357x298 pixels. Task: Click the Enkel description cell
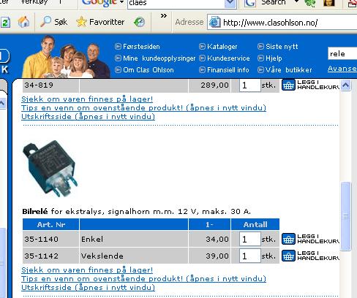click(134, 239)
